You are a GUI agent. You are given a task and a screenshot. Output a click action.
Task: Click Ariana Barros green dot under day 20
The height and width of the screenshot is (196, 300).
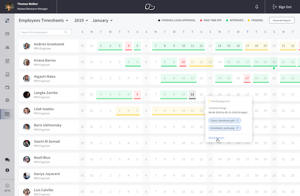[x=274, y=68]
